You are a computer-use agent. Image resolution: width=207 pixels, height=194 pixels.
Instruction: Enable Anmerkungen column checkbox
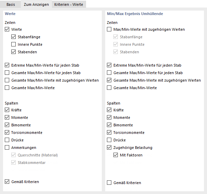pos(7,148)
